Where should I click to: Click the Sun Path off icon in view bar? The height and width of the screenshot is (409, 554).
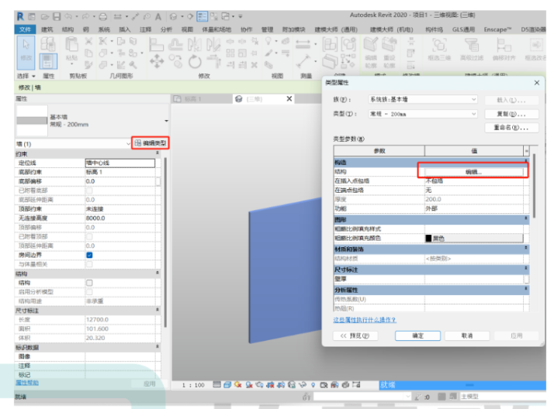[x=237, y=385]
